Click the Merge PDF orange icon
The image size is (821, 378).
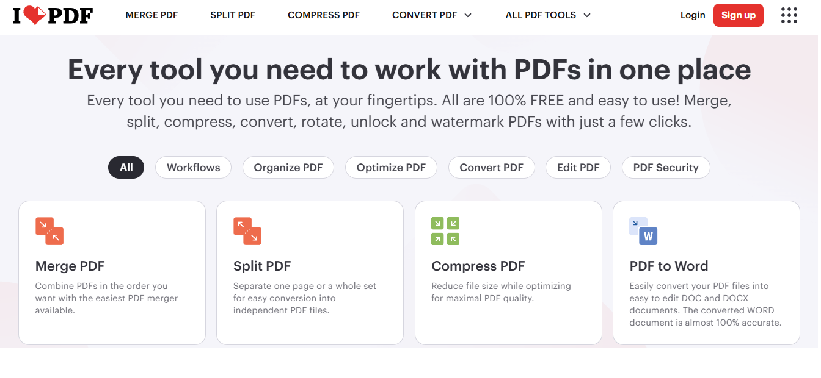tap(49, 231)
